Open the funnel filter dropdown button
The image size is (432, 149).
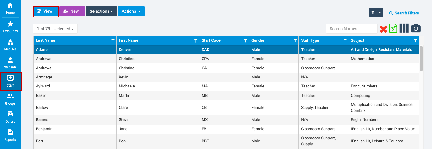tap(376, 13)
